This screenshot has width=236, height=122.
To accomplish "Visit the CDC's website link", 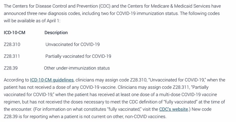I will tap(173, 109).
